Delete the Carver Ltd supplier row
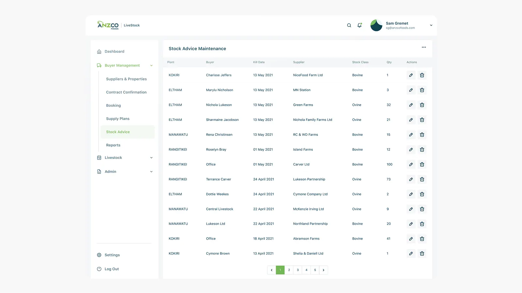 tap(422, 164)
